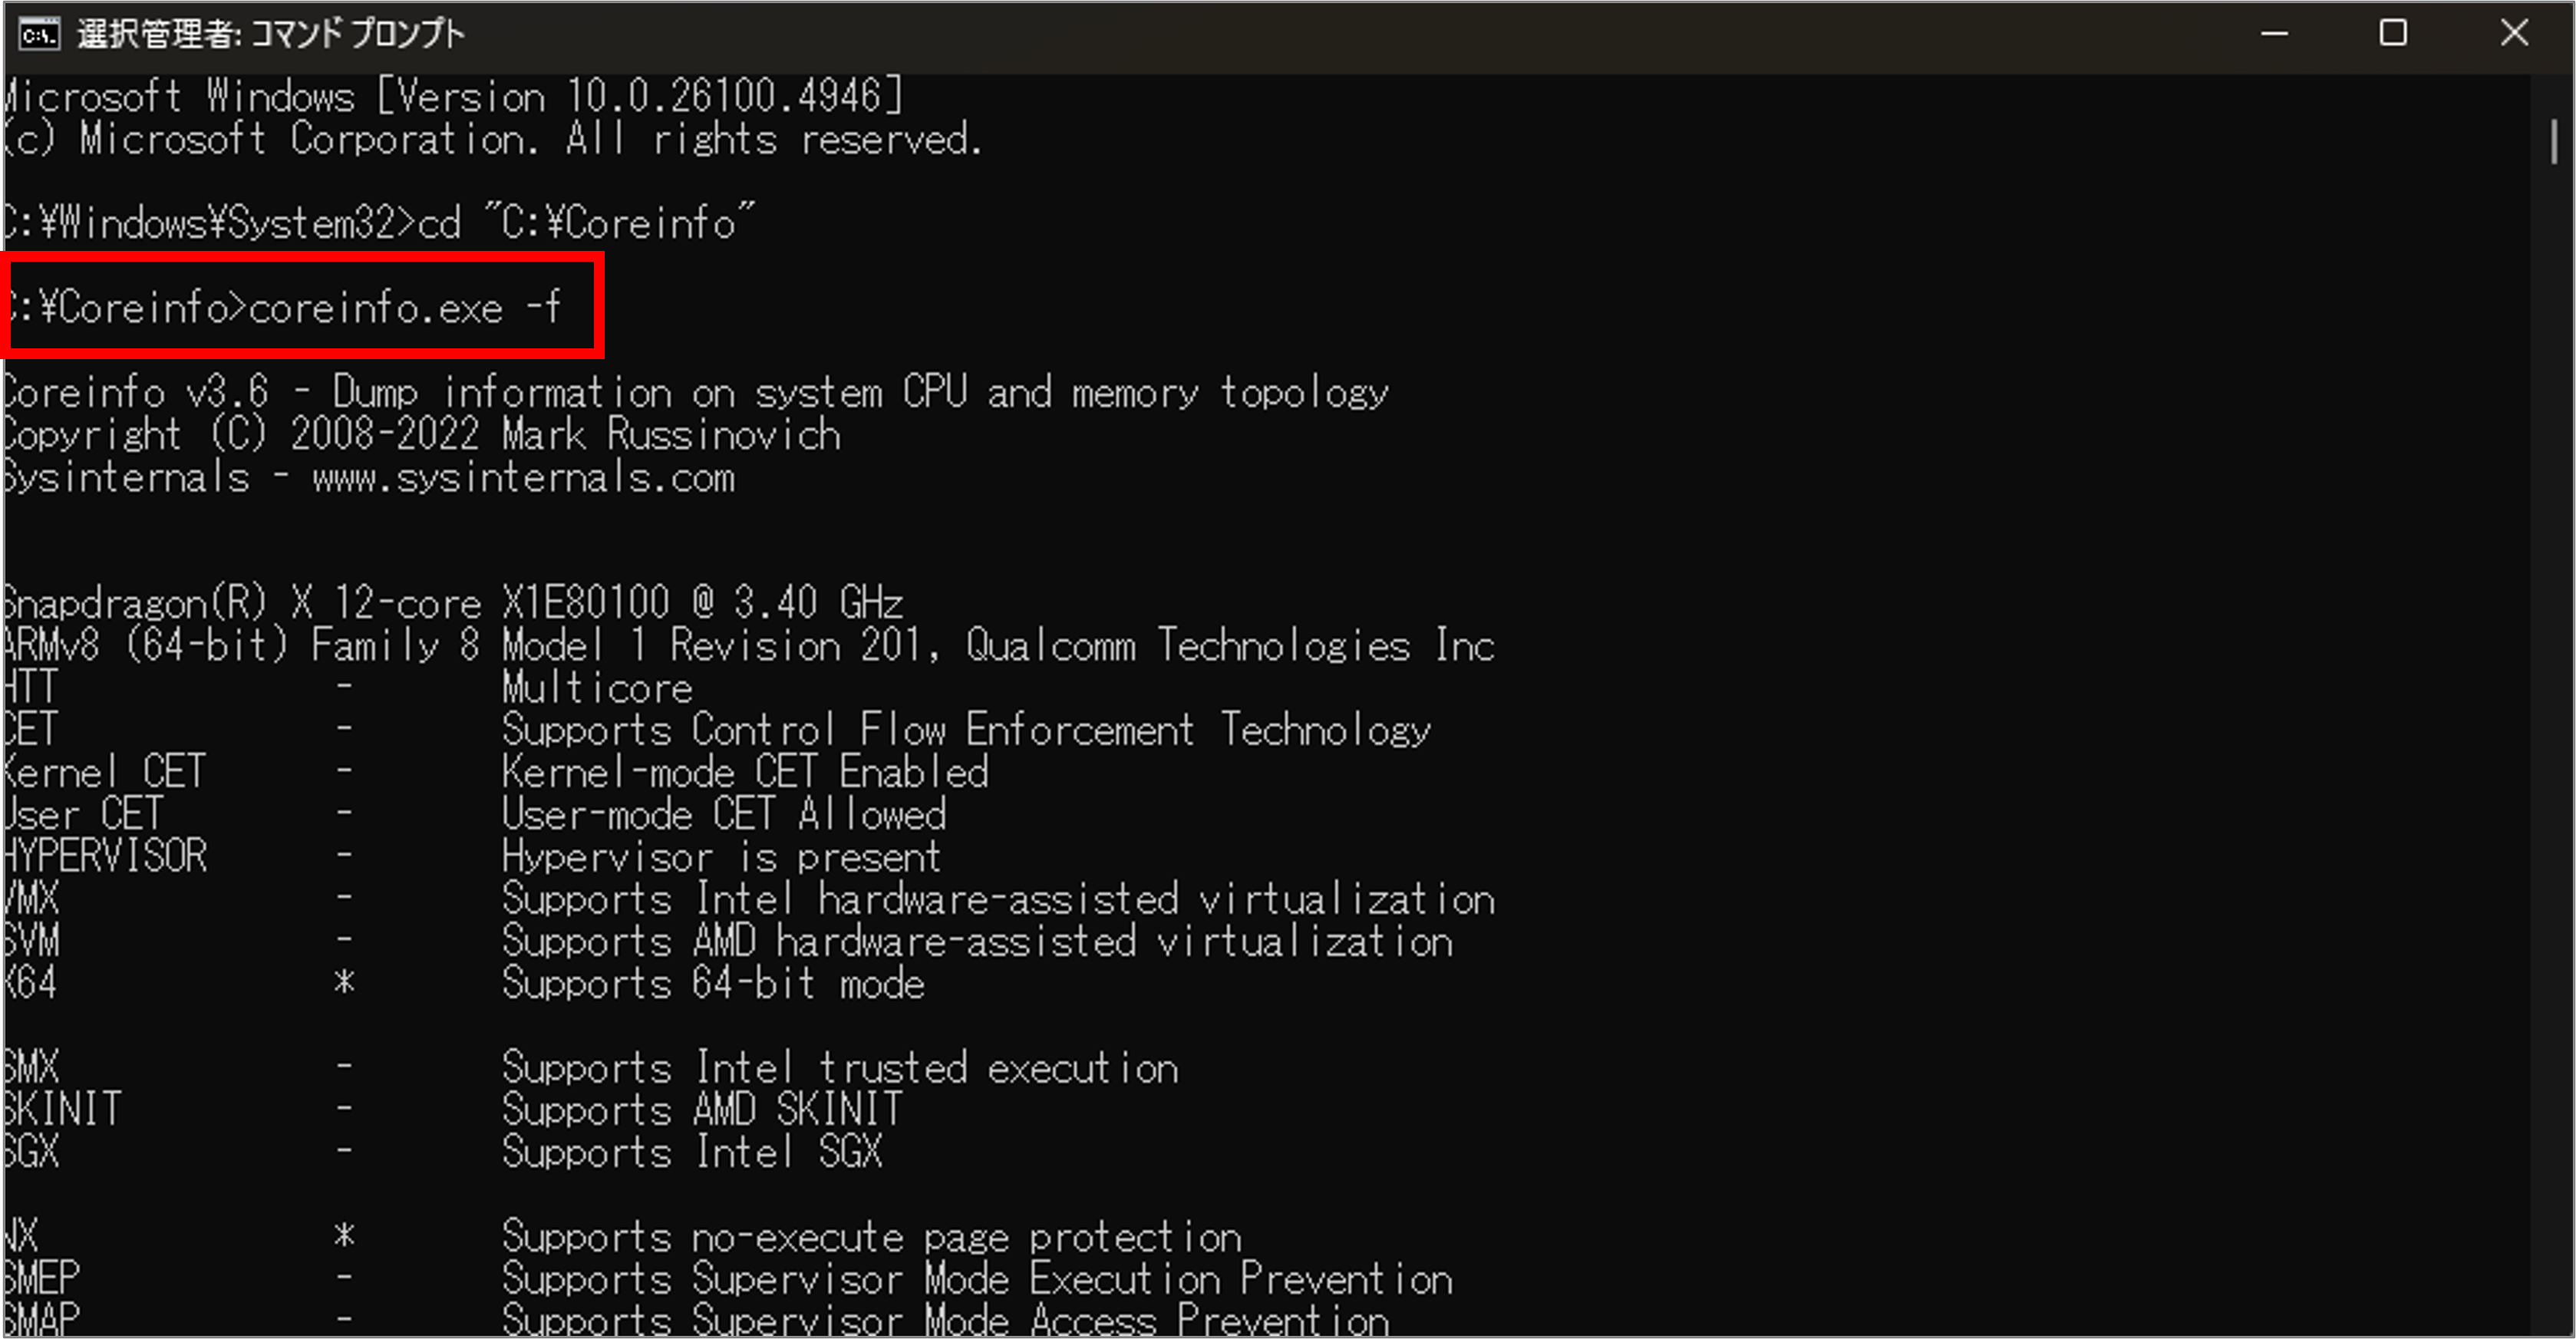Click the コマンド プロンプト title text

pos(357,34)
